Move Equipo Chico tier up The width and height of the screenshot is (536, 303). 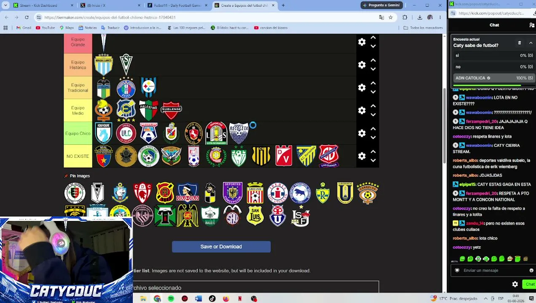point(373,129)
